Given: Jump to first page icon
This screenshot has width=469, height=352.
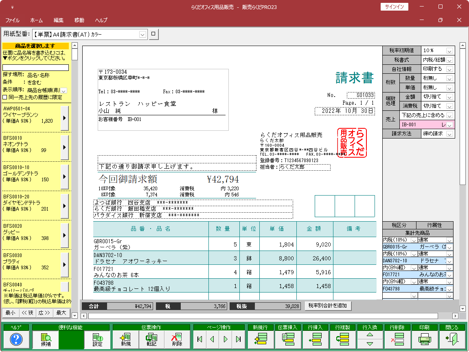Looking at the screenshot, I should coord(200,339).
